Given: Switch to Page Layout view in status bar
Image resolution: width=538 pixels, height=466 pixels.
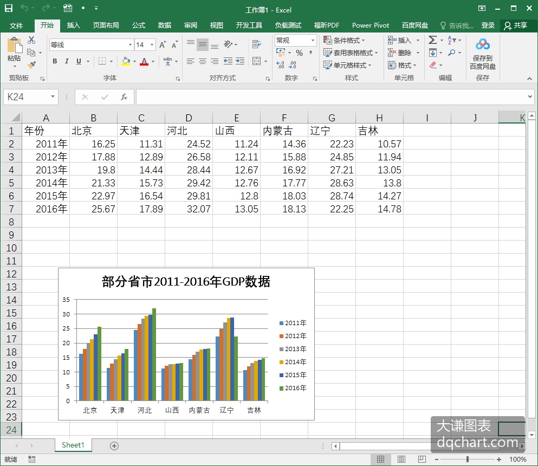Looking at the screenshot, I should point(401,459).
